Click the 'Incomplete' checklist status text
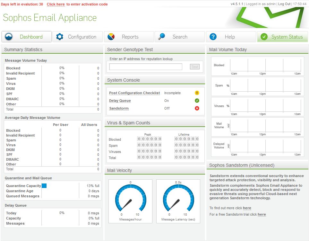Screen dimensions: 309x241 coord(172,93)
